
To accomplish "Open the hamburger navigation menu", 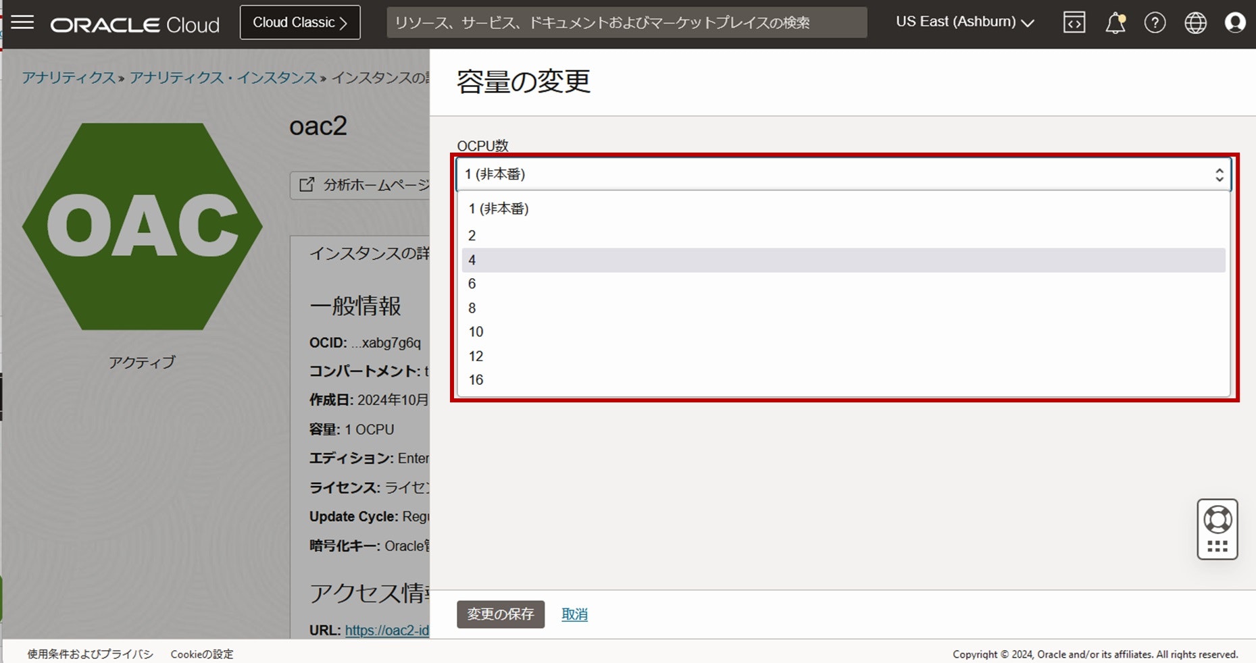I will coord(22,22).
